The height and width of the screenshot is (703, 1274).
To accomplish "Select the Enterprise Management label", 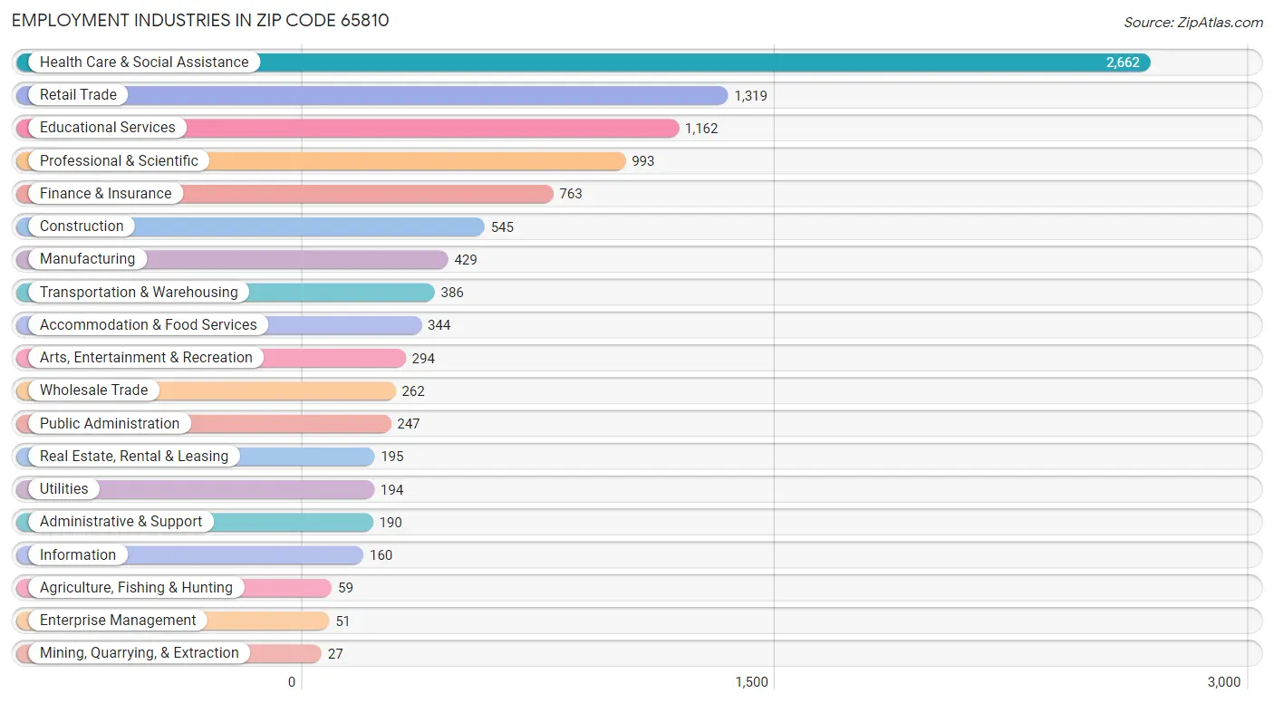I will 118,621.
